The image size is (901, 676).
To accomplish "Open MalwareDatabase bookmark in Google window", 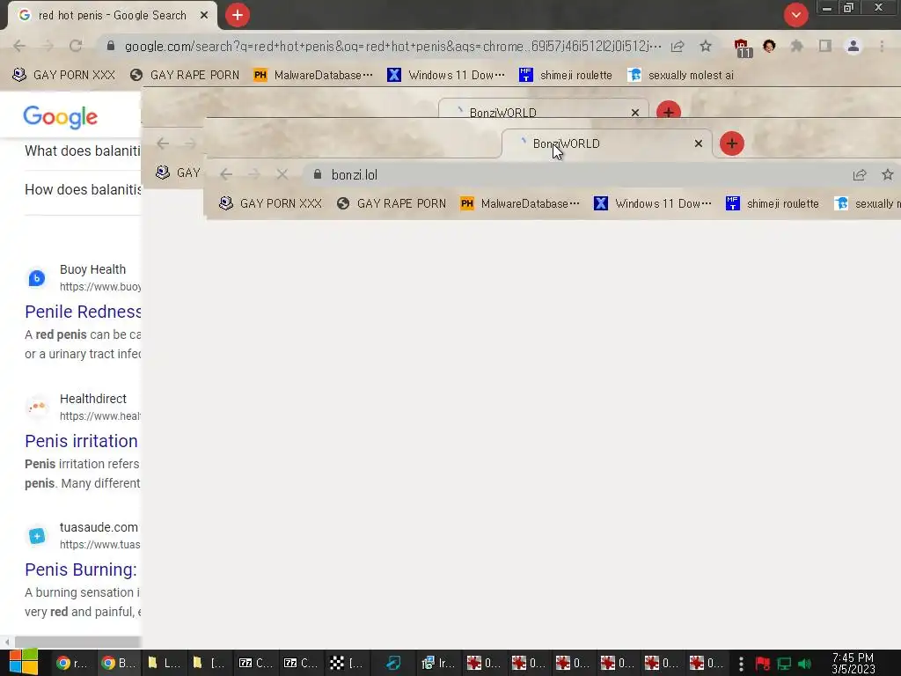I will [x=312, y=76].
